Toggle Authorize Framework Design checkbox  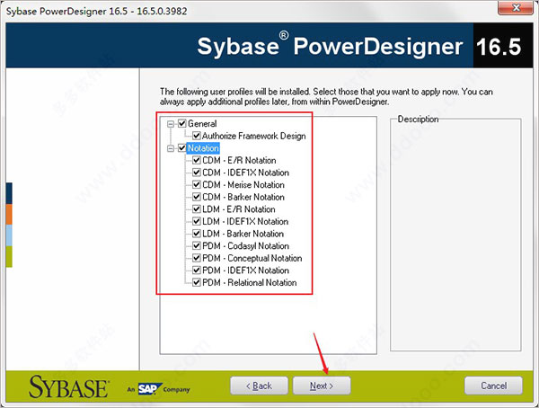pos(196,136)
